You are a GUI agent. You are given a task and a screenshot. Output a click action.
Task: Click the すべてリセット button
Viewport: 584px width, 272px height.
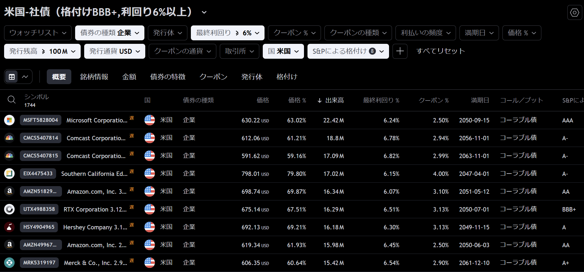pyautogui.click(x=440, y=51)
